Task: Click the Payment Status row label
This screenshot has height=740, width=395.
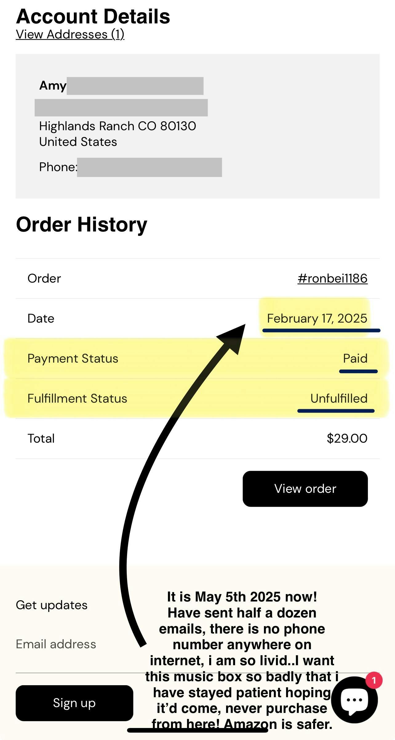Action: (x=73, y=358)
